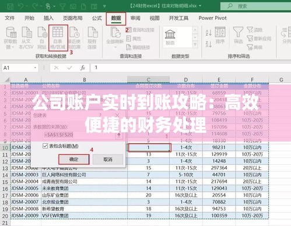
Task: Switch to the 开始 (Home) tab
Action: [x=29, y=18]
